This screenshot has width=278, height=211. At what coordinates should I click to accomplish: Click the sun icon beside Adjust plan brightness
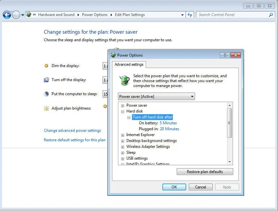[46, 108]
